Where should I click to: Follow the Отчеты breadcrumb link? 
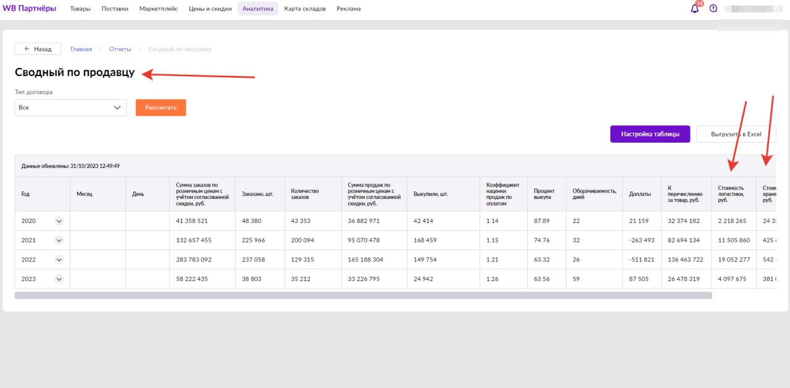pos(120,49)
